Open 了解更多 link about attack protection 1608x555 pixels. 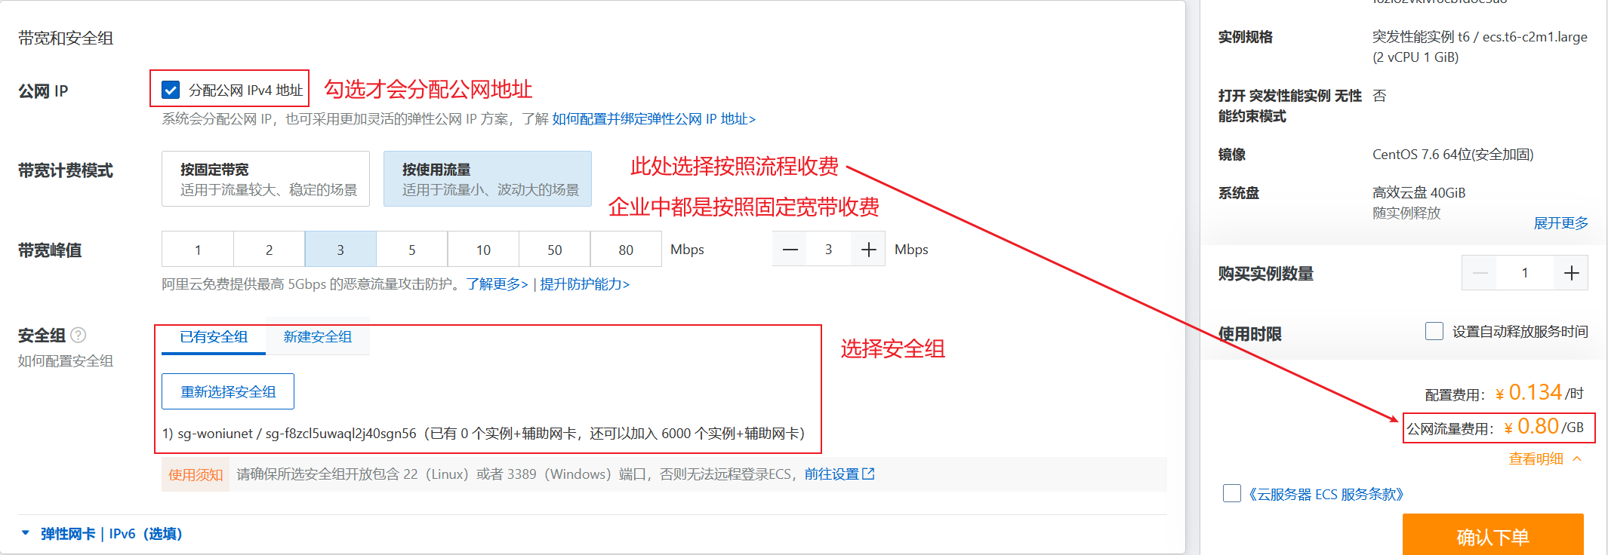497,284
